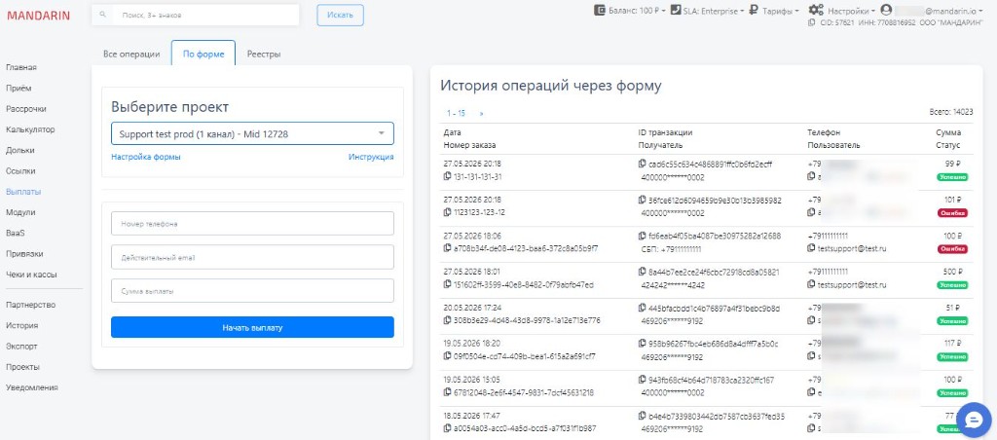997x440 pixels.
Task: Open BaaS in the sidebar
Action: [15, 233]
